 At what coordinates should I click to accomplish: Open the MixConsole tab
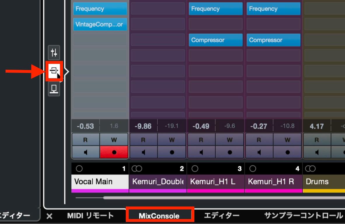coord(159,216)
